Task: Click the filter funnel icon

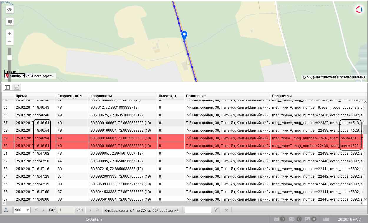Action: (216, 210)
